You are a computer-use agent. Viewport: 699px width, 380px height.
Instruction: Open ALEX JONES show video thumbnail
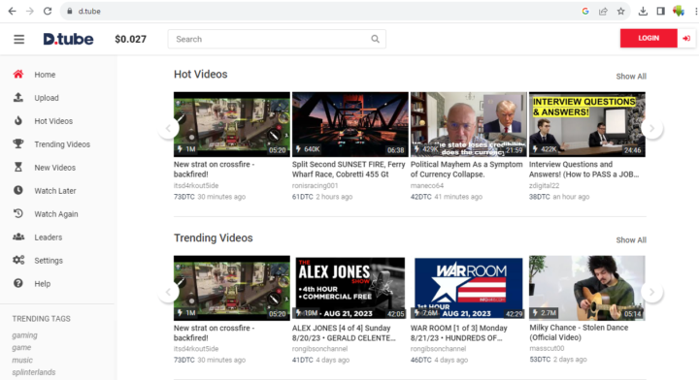349,288
